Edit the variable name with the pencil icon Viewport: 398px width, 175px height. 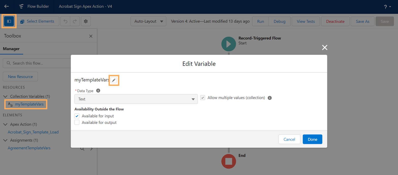click(114, 80)
